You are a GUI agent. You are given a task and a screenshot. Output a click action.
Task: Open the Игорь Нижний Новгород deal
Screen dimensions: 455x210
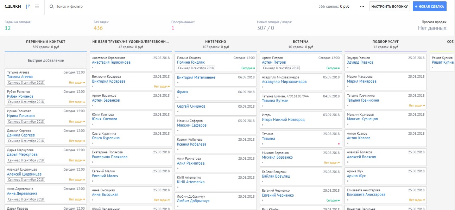pos(283,120)
